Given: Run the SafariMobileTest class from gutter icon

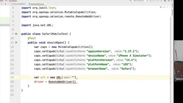Looking at the screenshot, I should (16, 34).
